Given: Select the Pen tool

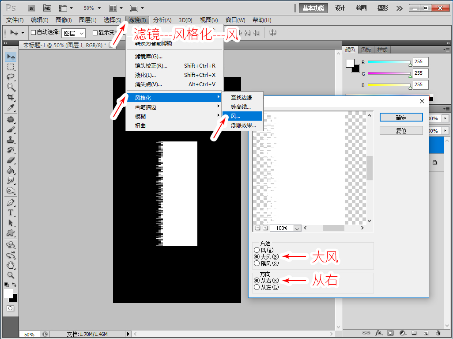Looking at the screenshot, I should tap(11, 202).
